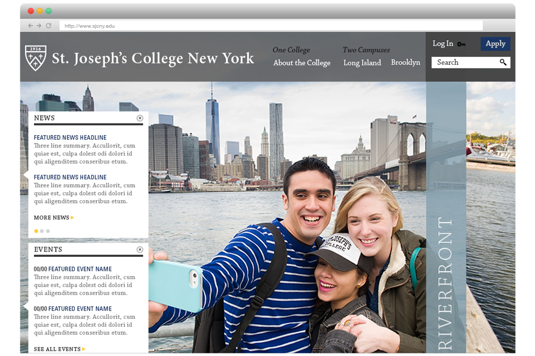The height and width of the screenshot is (356, 535).
Task: Click the browser forward arrow
Action: (x=39, y=26)
